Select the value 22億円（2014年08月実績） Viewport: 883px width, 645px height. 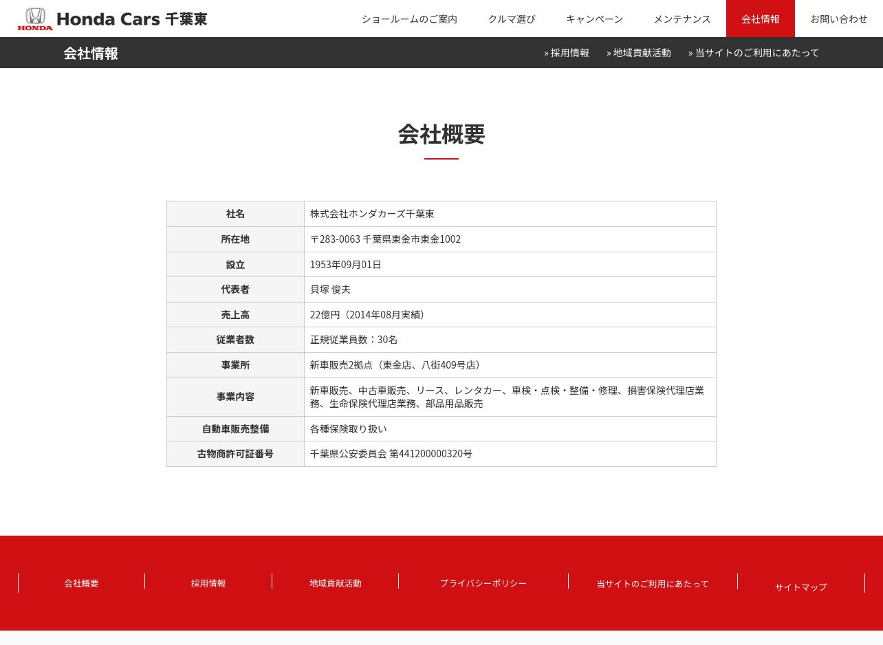click(x=369, y=315)
